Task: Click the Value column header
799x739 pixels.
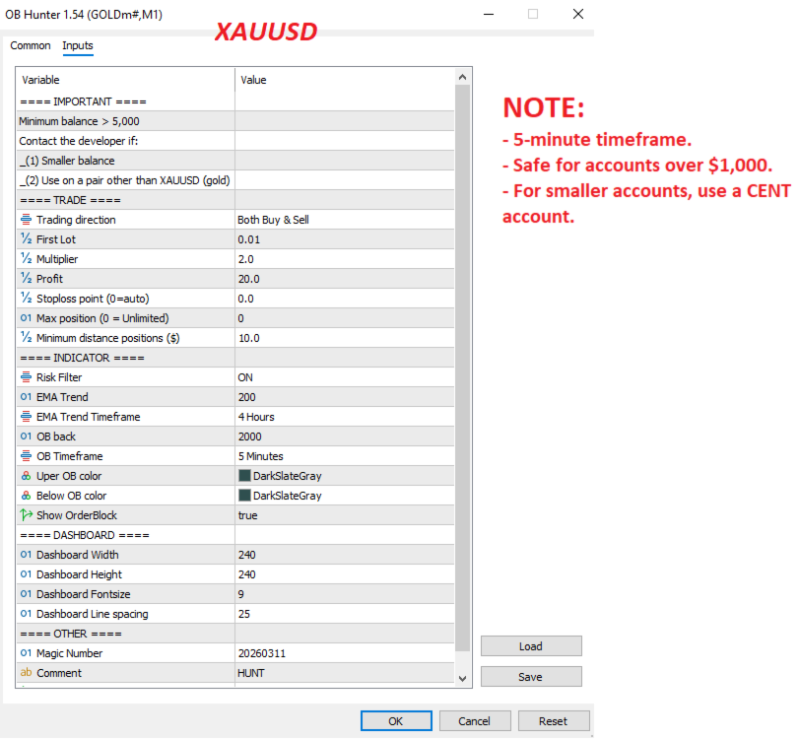Action: [345, 80]
